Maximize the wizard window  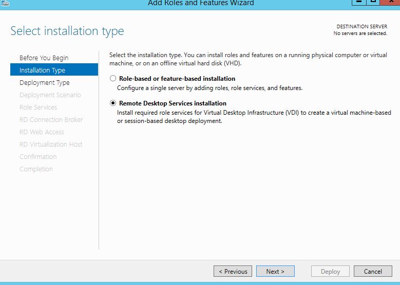(x=373, y=2)
